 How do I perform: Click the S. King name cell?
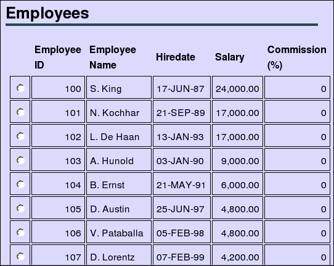pos(119,87)
